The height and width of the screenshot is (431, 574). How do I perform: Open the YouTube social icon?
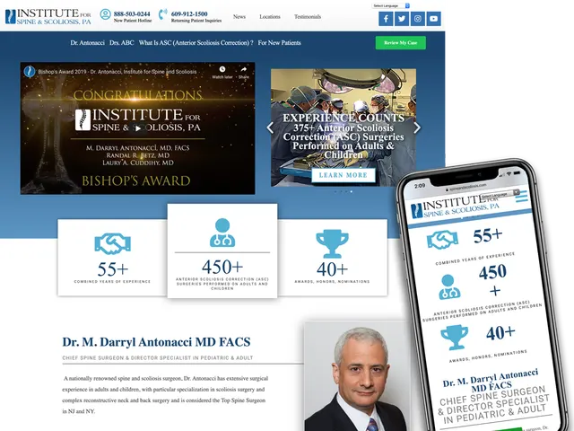click(x=433, y=19)
